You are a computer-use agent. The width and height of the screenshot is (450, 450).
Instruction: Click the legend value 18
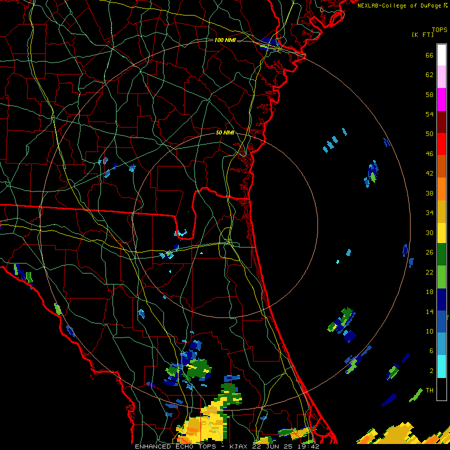click(429, 292)
